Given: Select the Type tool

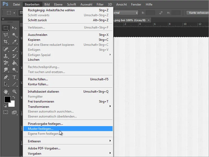Looking at the screenshot, I should pos(14,77).
